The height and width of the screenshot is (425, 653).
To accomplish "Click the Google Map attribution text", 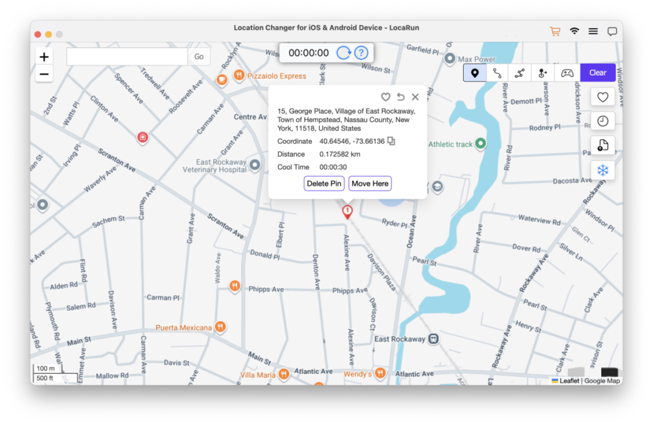I will 602,381.
